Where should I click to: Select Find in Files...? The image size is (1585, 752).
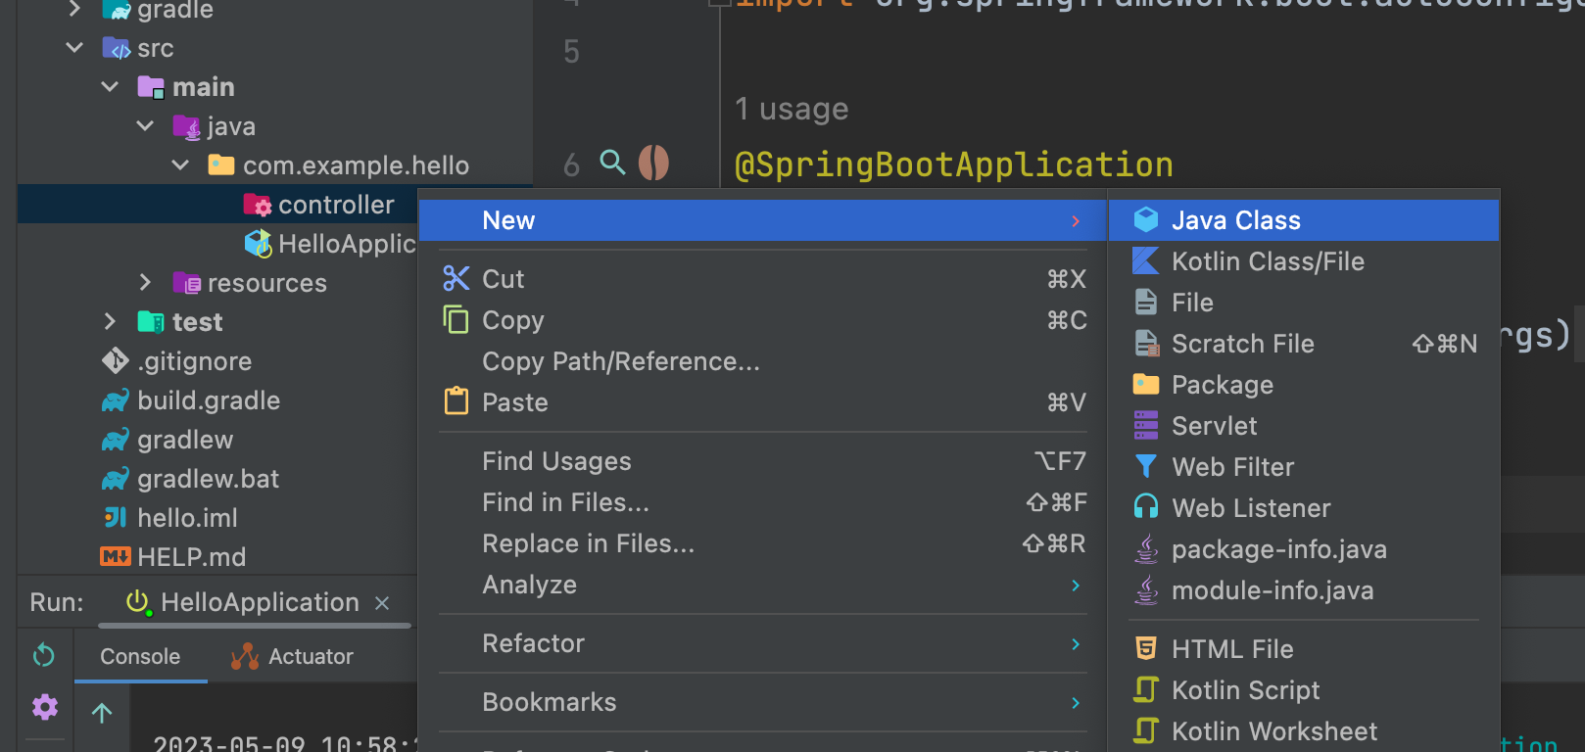click(x=763, y=502)
